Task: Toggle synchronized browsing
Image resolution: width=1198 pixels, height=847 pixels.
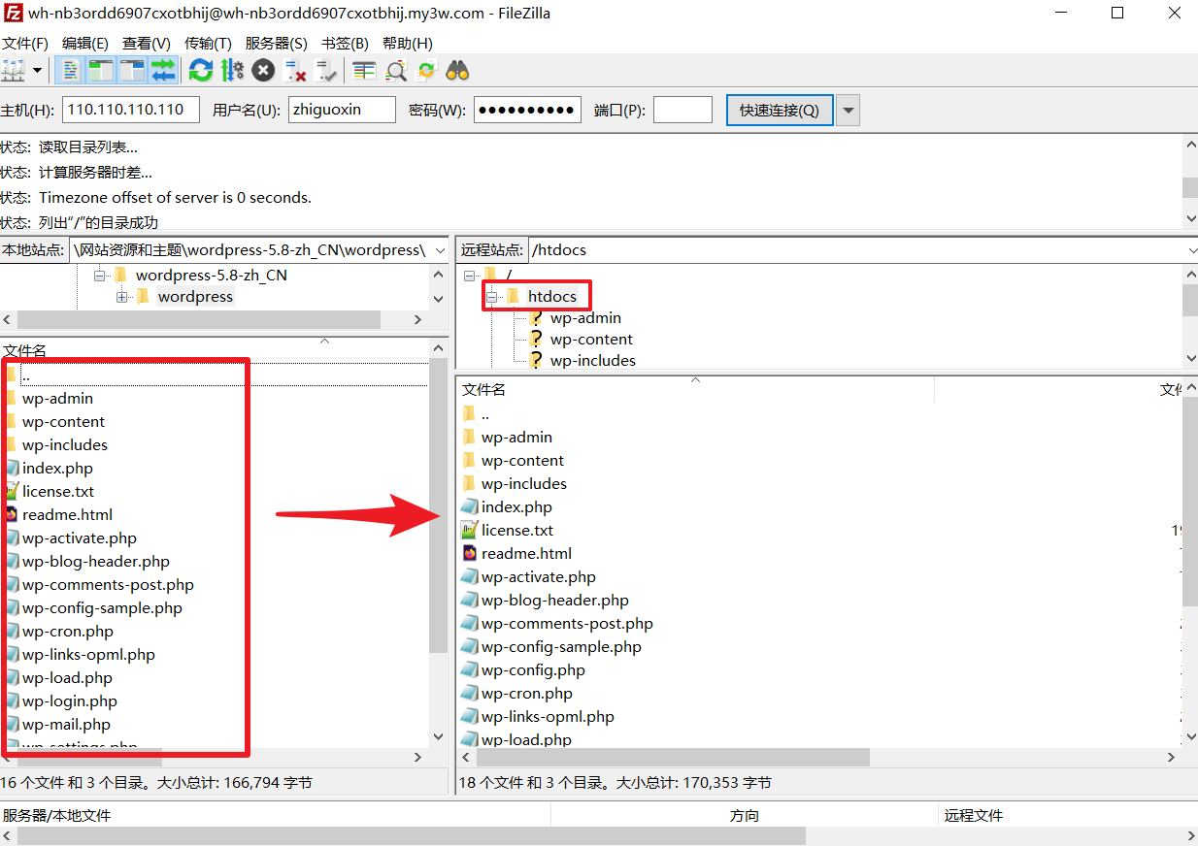Action: [426, 70]
